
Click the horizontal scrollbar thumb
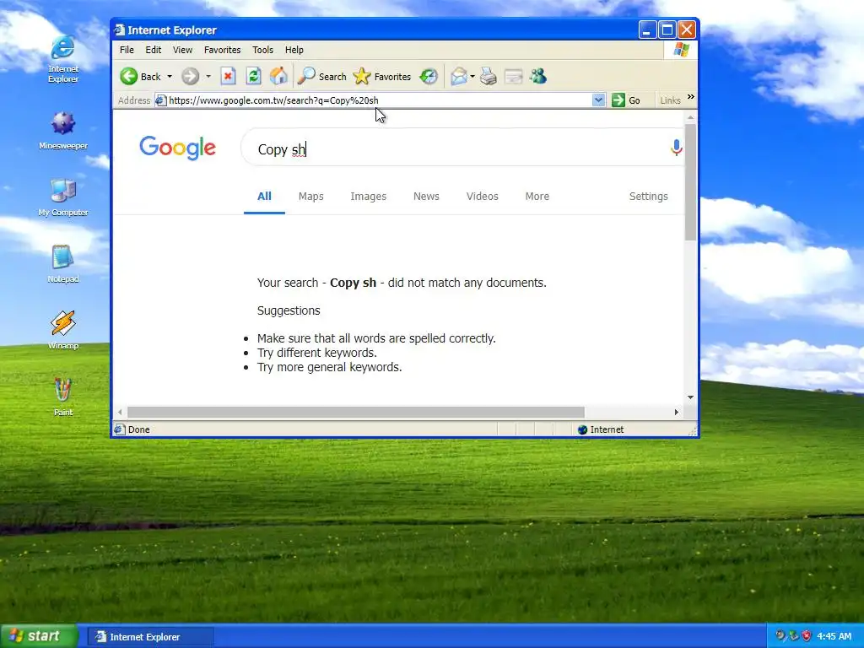coord(356,412)
